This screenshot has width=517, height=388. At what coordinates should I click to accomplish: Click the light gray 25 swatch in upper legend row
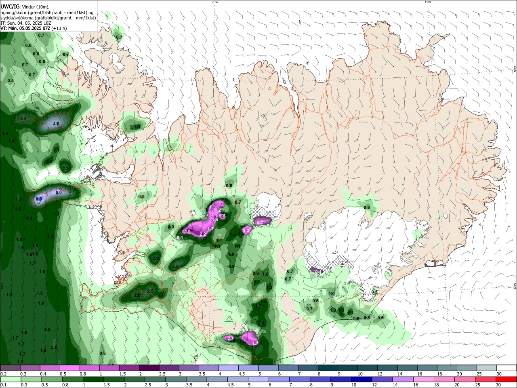click(x=487, y=368)
